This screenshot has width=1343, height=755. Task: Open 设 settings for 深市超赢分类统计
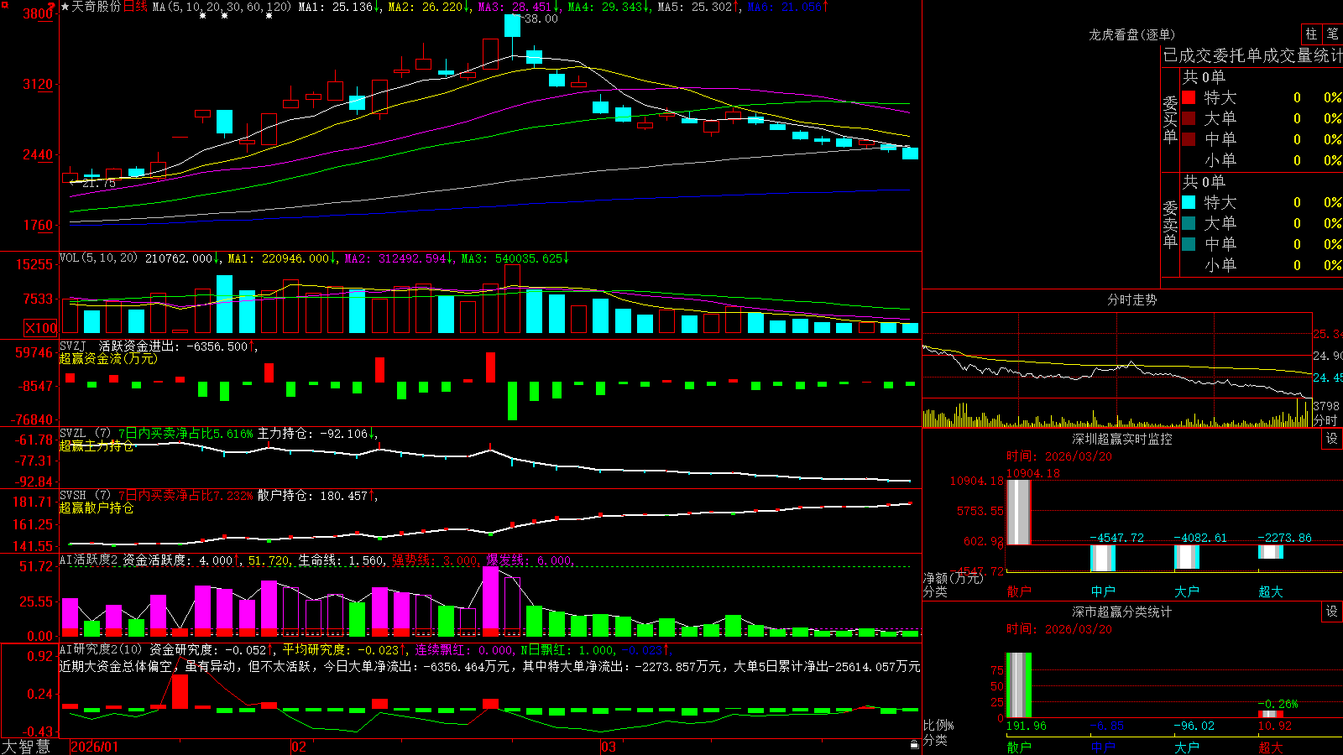pyautogui.click(x=1332, y=612)
